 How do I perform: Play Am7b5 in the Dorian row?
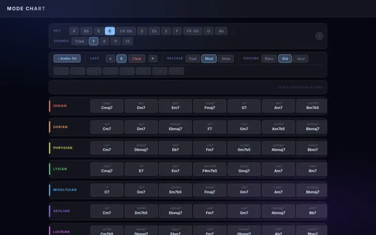278,127
